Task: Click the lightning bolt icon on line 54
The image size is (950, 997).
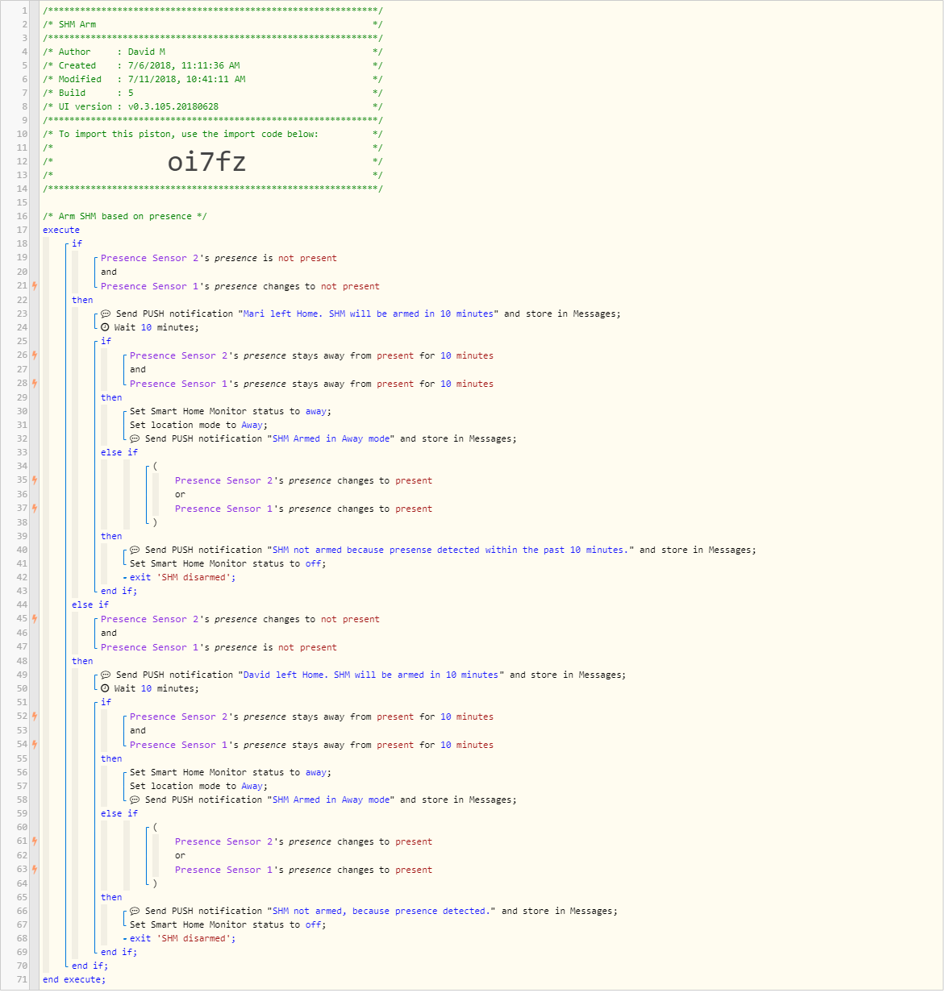Action: 35,745
